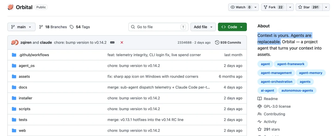Click the Public visibility badge
334x136 pixels.
tap(41, 7)
